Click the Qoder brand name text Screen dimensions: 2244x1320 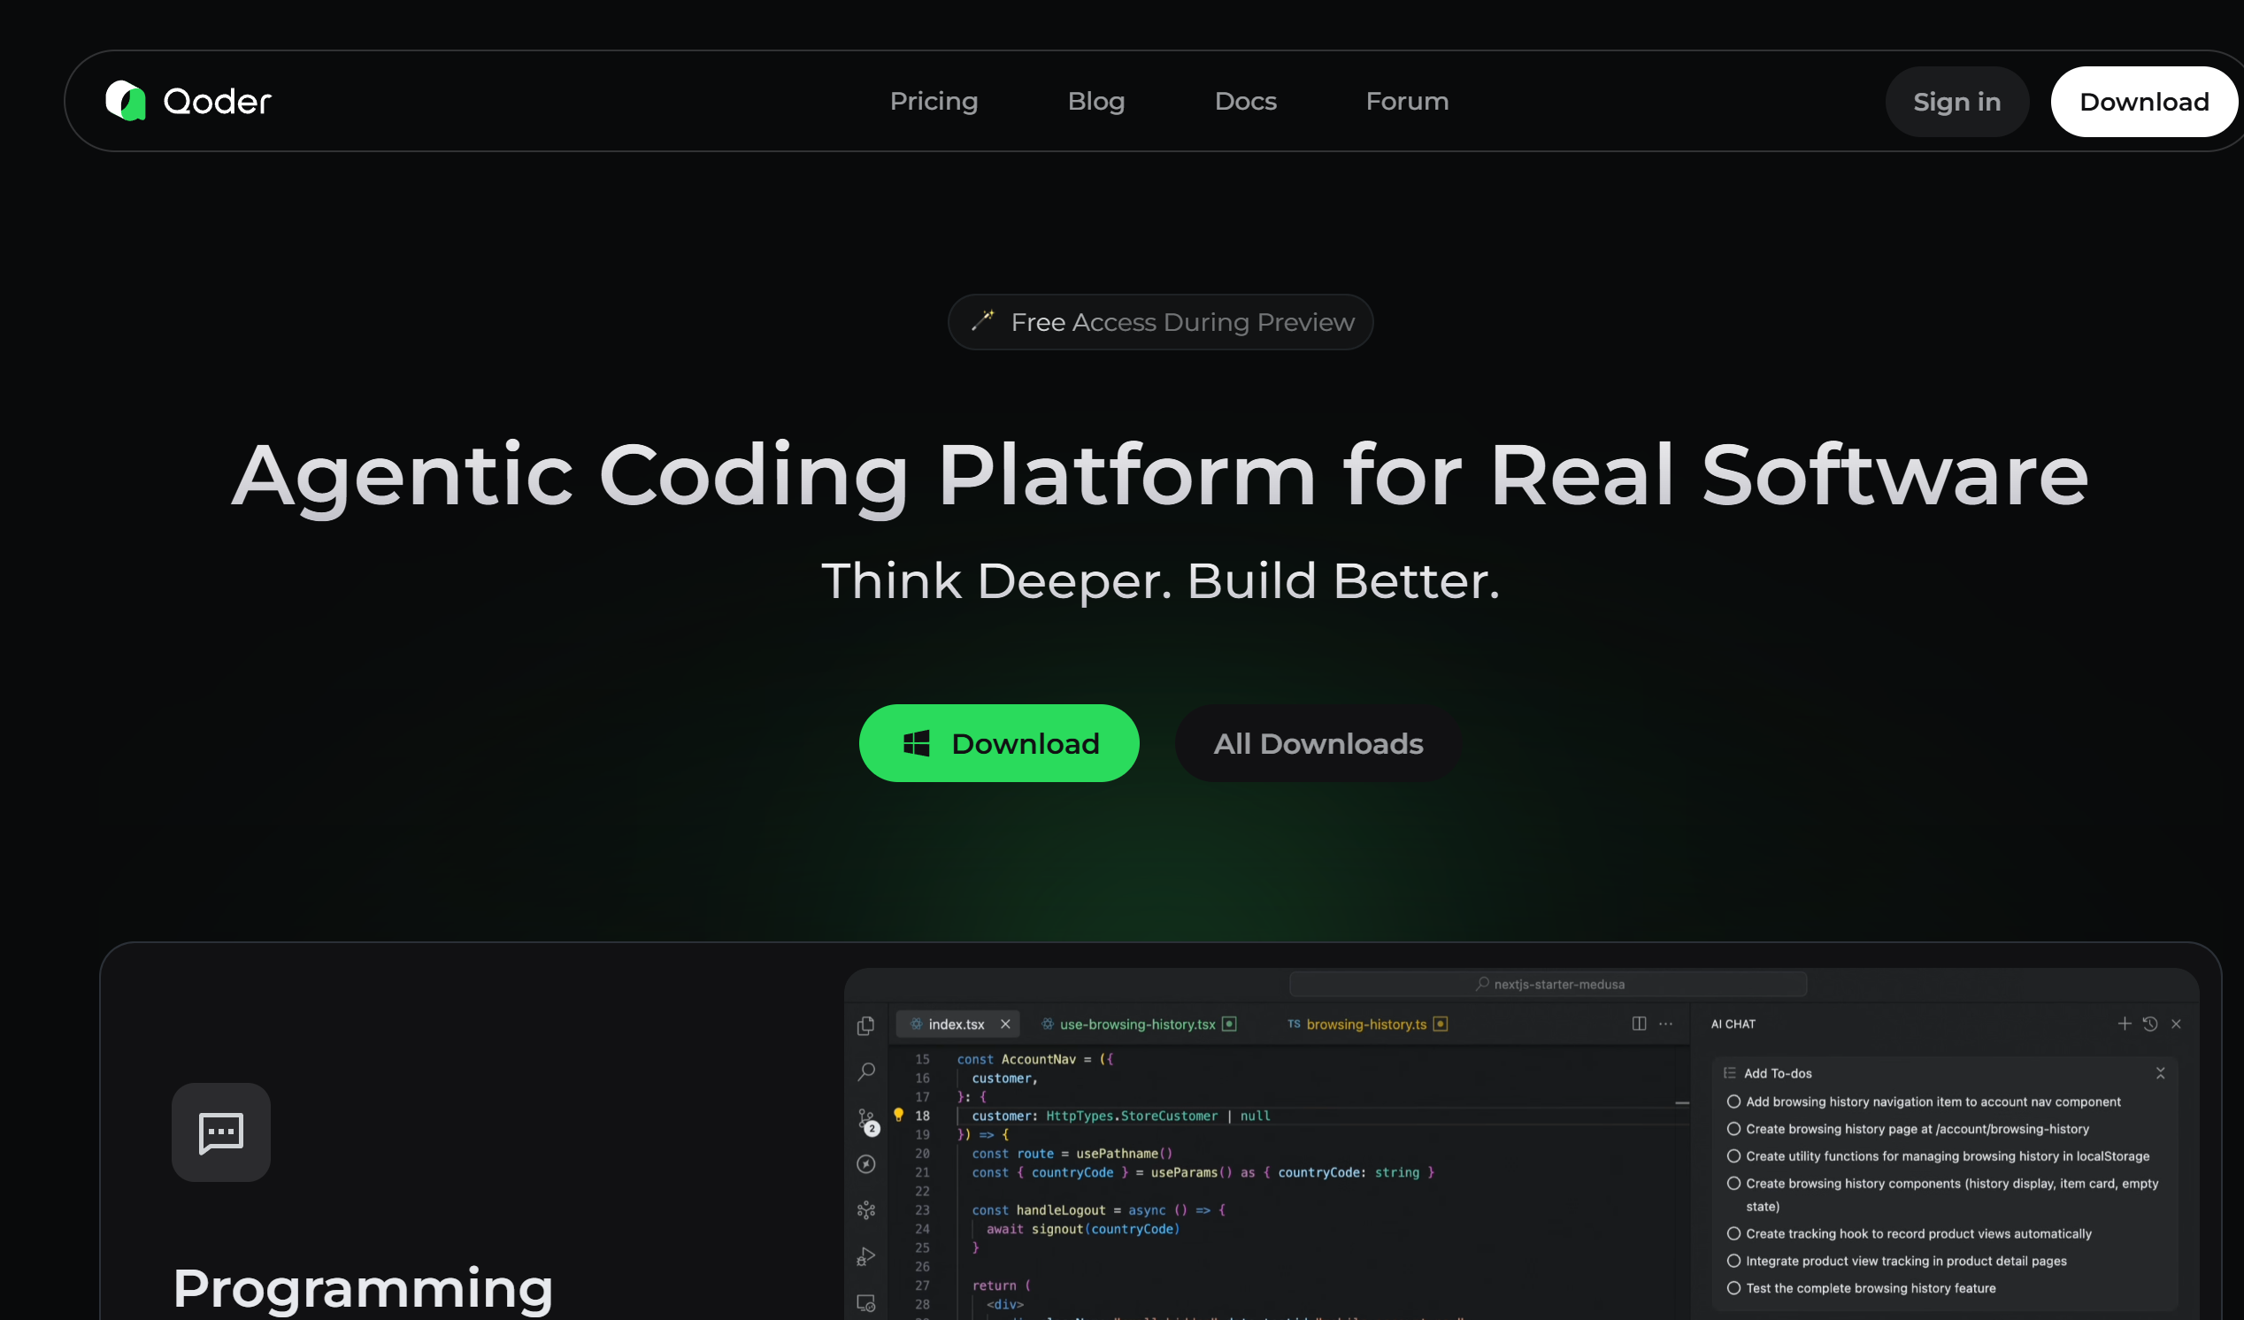[218, 102]
